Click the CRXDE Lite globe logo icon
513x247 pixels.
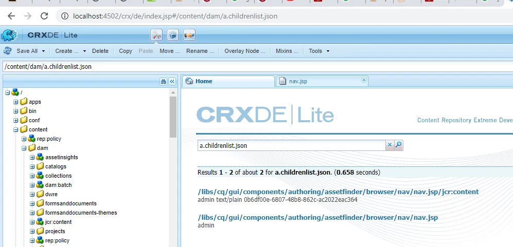point(9,35)
